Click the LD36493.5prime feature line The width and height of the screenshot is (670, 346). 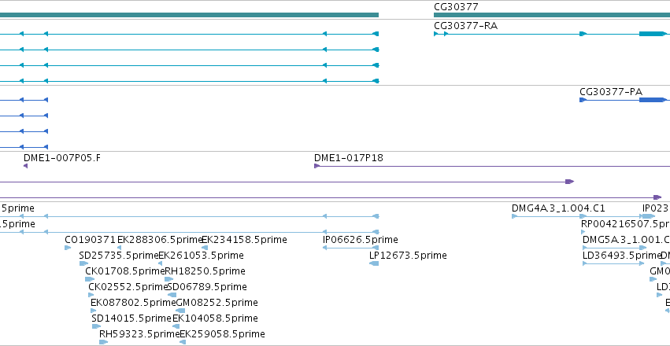tap(613, 263)
